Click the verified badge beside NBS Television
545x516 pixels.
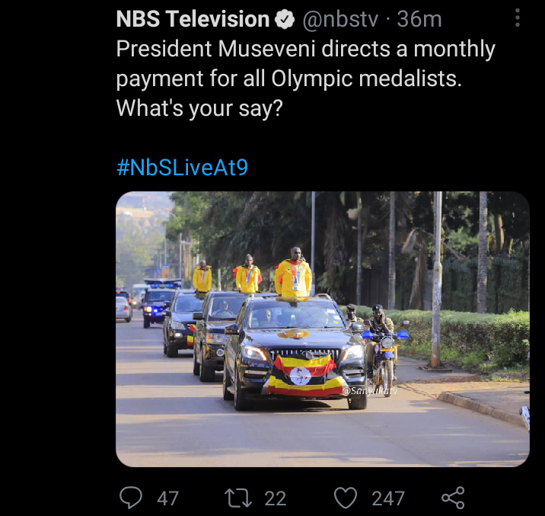[x=285, y=19]
